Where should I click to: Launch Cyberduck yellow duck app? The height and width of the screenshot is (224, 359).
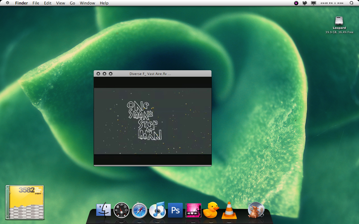[211, 210]
